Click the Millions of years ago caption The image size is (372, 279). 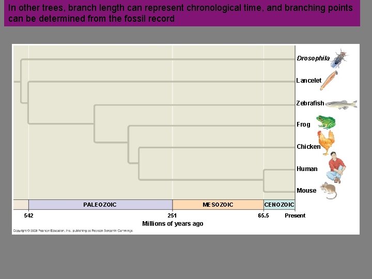click(173, 224)
